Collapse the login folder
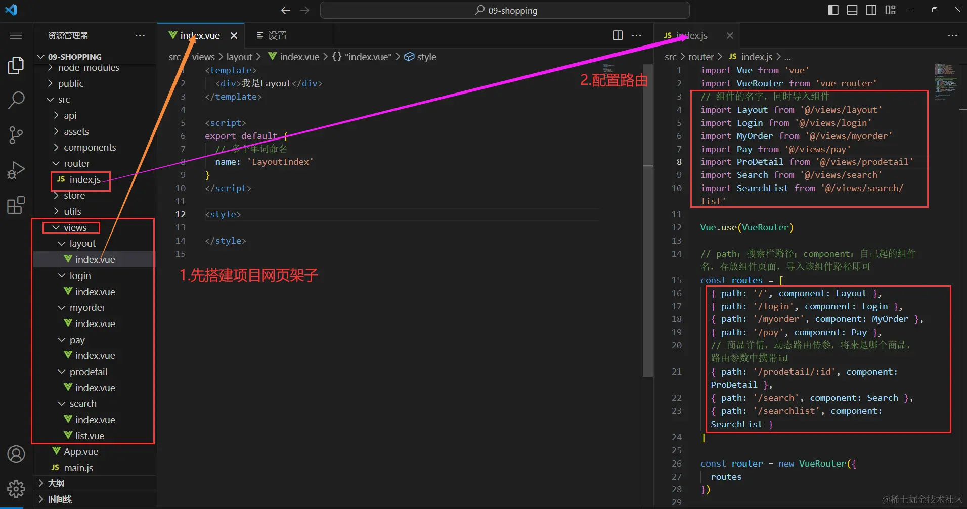This screenshot has width=967, height=509. (x=80, y=276)
